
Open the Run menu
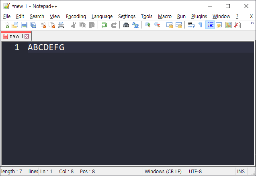tap(181, 16)
